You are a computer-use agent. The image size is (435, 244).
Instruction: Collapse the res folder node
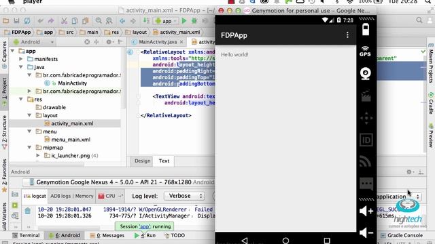(x=21, y=99)
